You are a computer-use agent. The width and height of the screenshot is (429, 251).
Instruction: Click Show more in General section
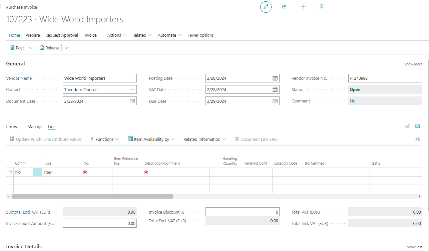pos(413,64)
